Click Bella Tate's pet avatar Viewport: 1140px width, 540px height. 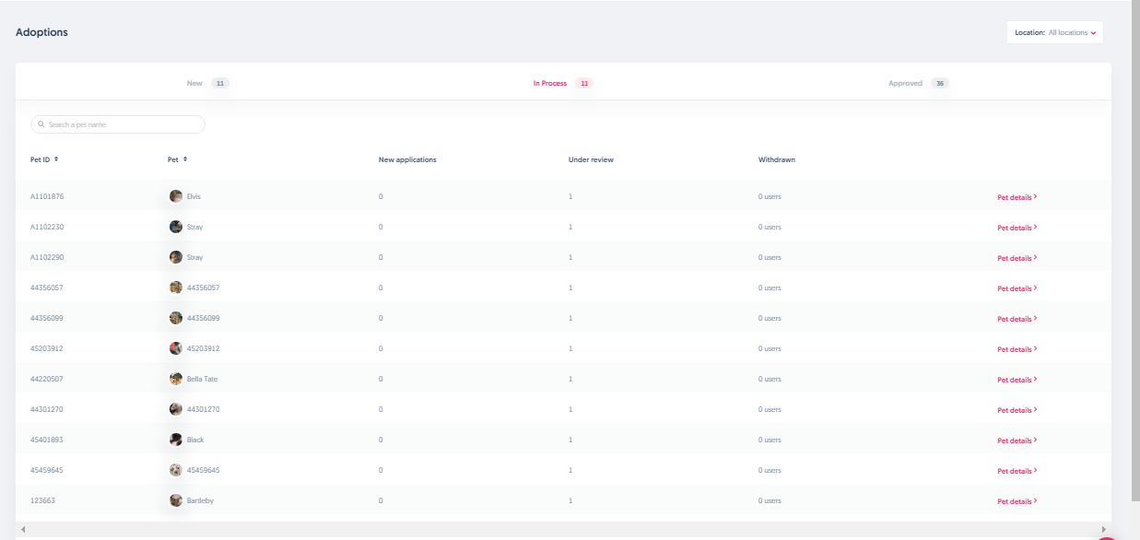pyautogui.click(x=176, y=379)
